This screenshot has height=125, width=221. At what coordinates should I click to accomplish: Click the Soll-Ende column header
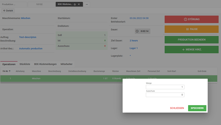202,71
